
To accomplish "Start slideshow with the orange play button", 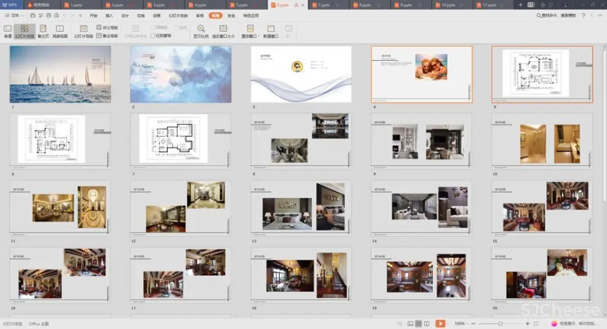I will click(440, 324).
